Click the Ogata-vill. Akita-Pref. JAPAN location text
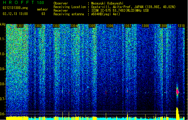The width and height of the screenshot is (188, 120). coord(133,7)
